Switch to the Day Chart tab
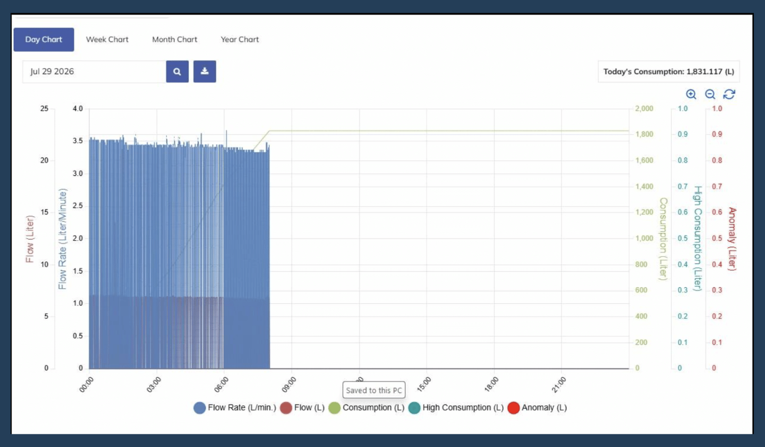765x447 pixels. pyautogui.click(x=44, y=39)
